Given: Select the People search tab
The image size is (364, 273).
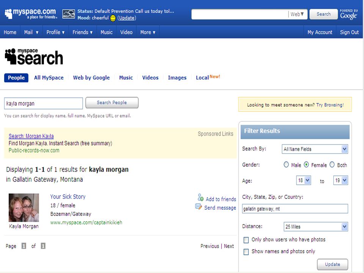Looking at the screenshot, I should click(x=16, y=78).
